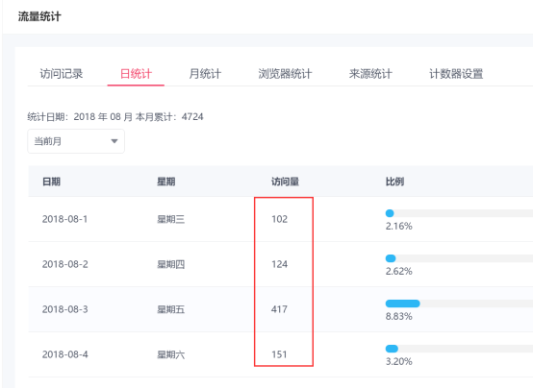533x389 pixels.
Task: Select the 日统计 tab
Action: (136, 74)
